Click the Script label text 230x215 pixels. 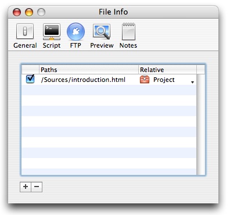click(52, 45)
